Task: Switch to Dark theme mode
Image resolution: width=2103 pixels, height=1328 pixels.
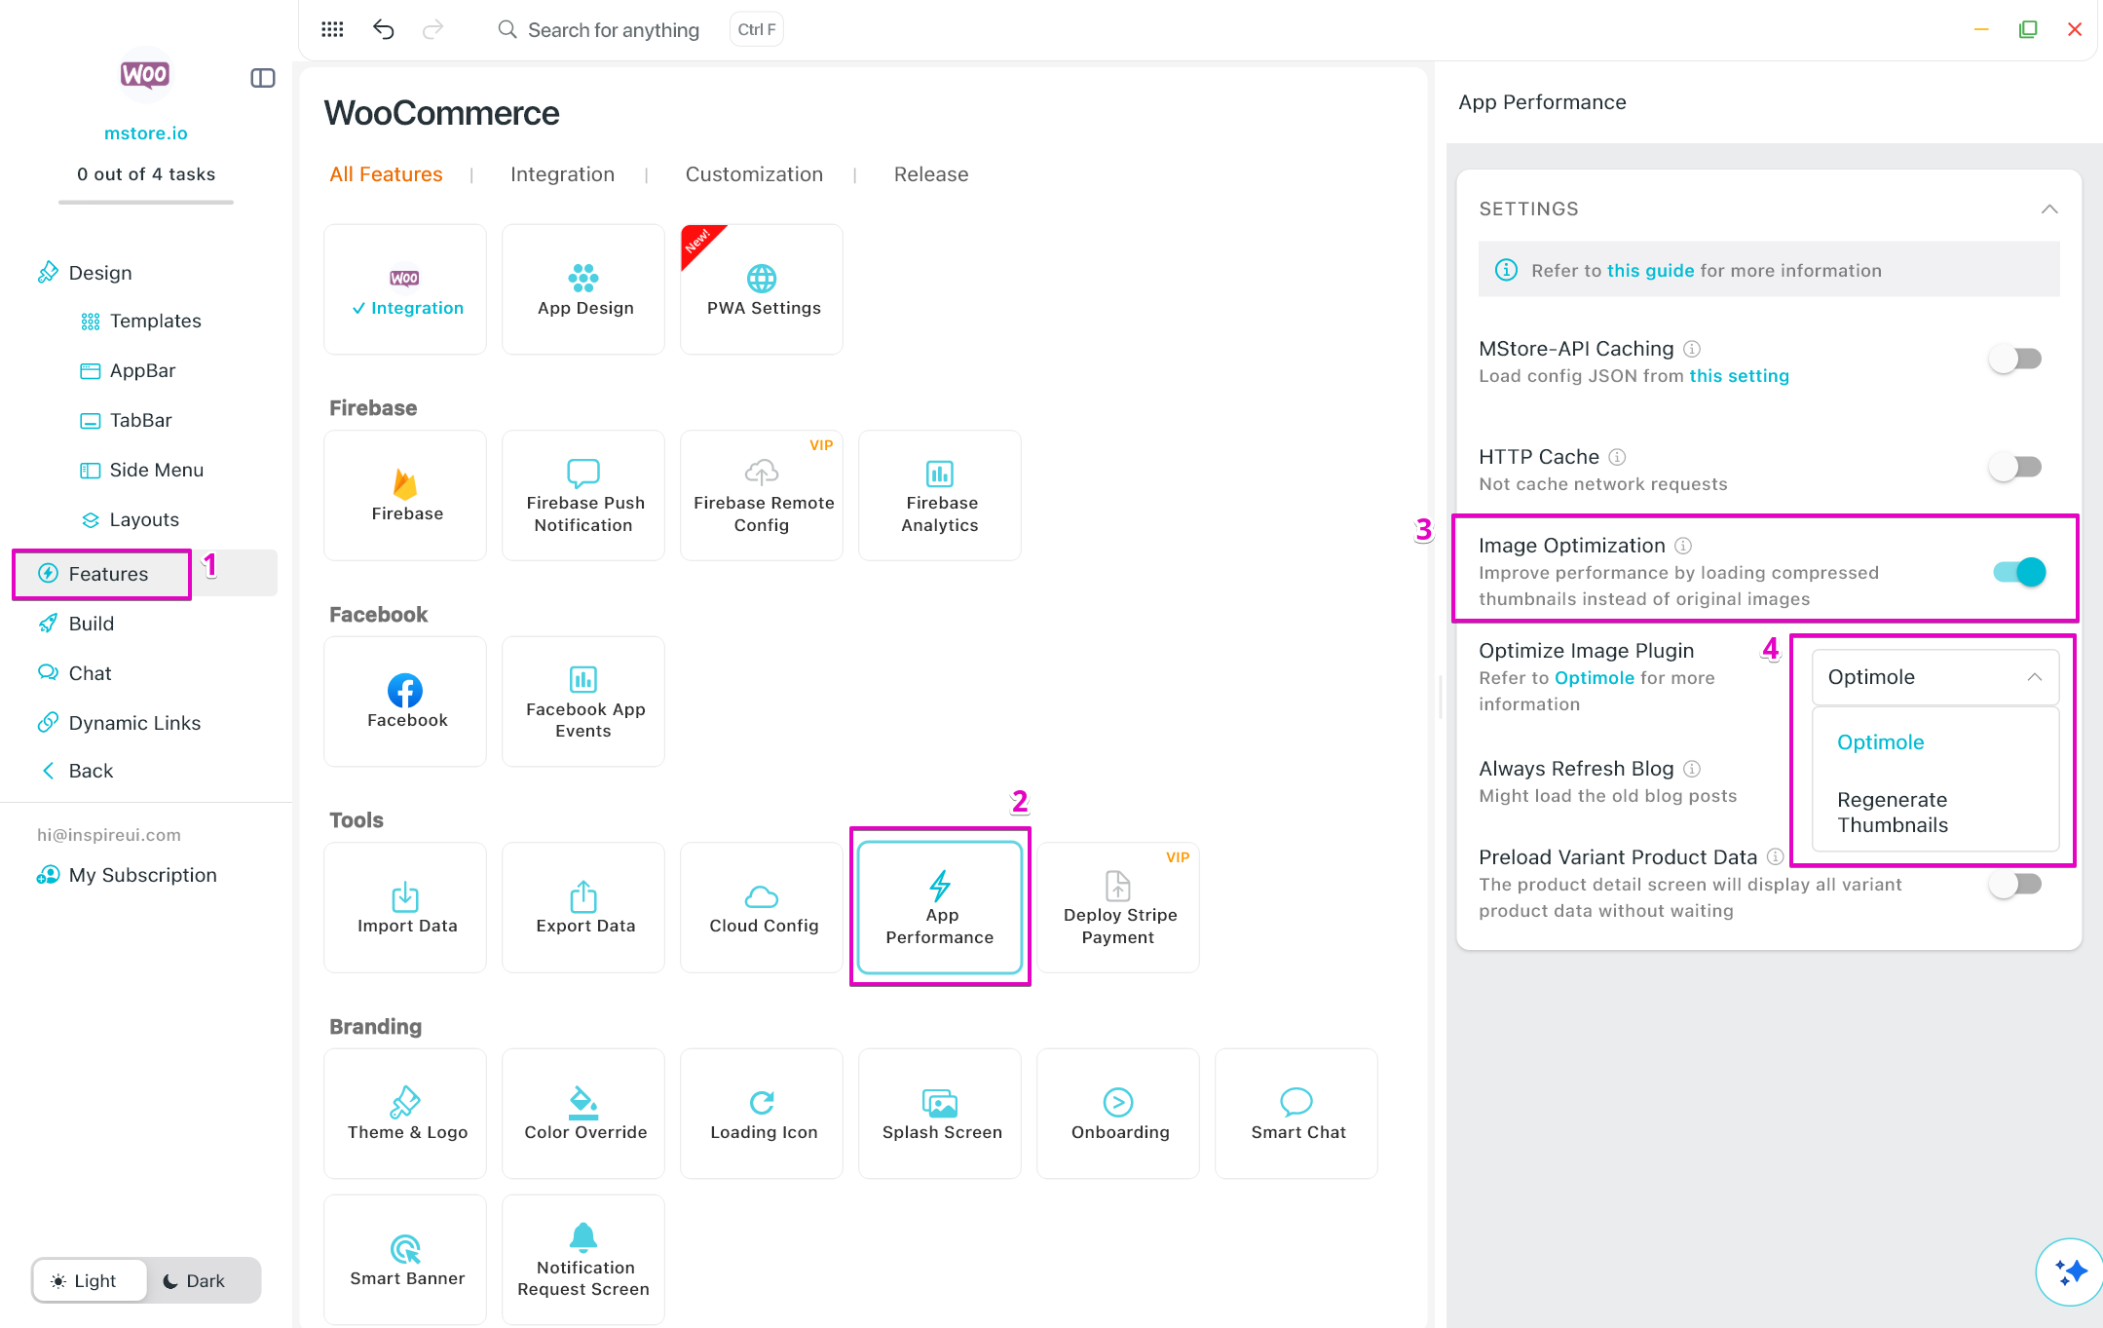Action: (194, 1280)
